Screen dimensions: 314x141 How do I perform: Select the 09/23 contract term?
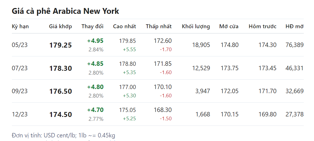20,91
